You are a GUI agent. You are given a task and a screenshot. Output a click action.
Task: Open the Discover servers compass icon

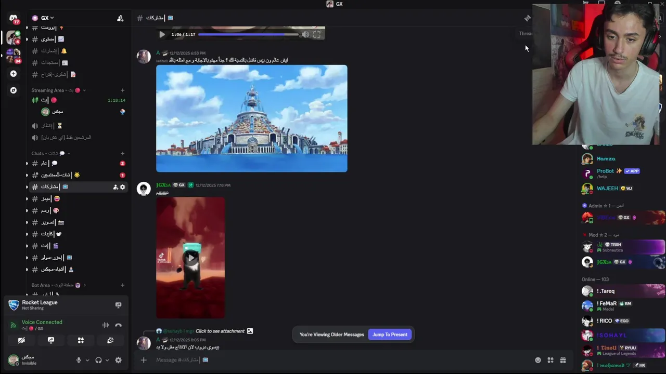14,90
